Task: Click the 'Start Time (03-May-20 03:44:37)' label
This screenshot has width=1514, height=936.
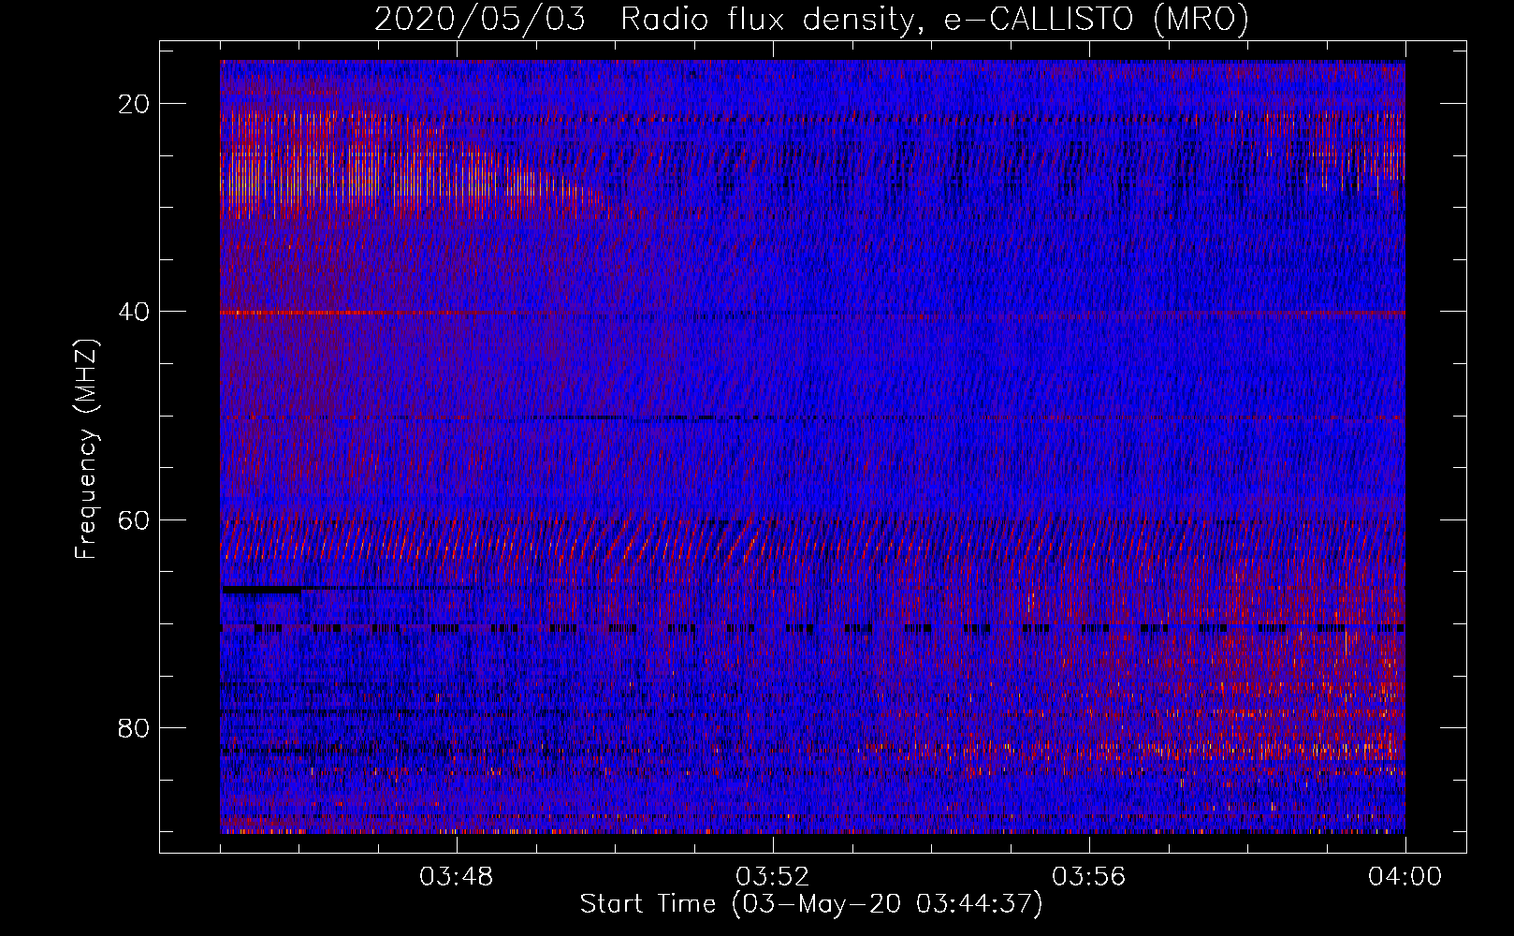Action: tap(811, 904)
